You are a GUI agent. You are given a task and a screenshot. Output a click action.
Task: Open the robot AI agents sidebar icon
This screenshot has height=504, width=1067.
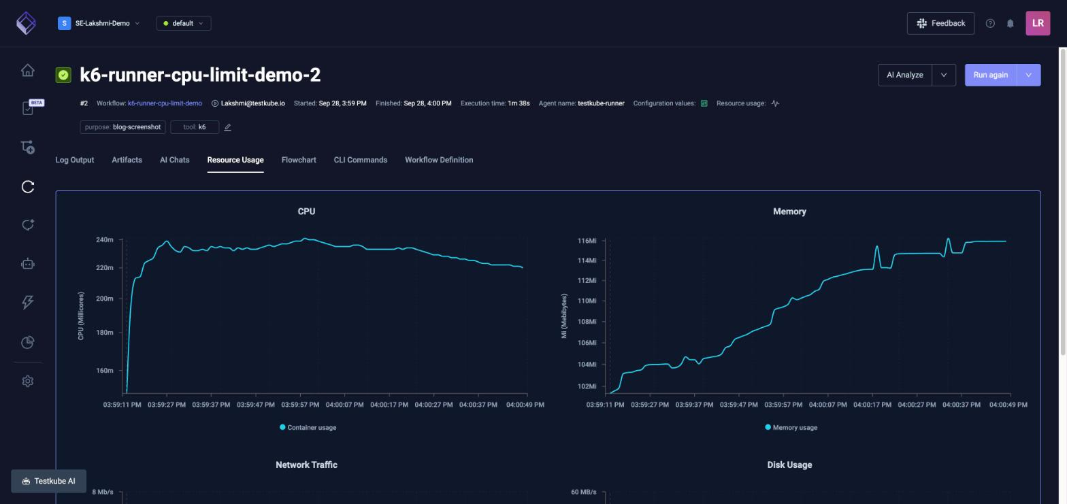pyautogui.click(x=28, y=264)
